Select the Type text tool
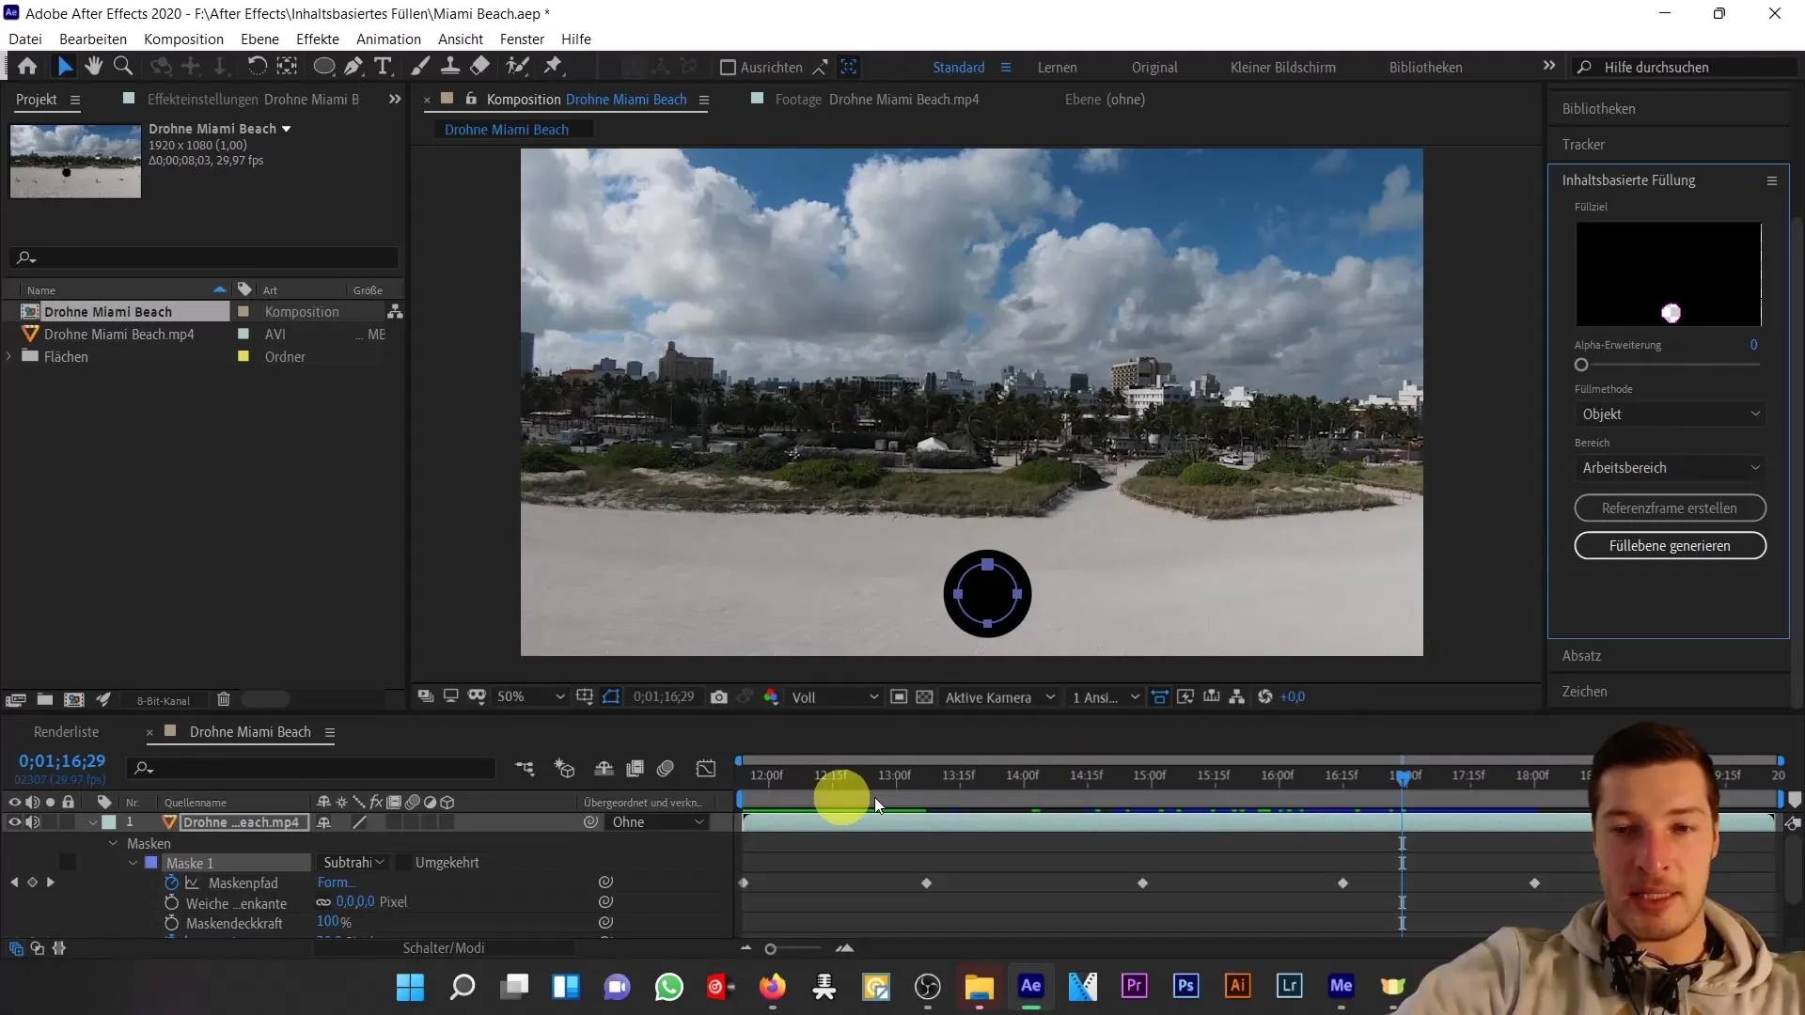The height and width of the screenshot is (1015, 1805). coord(383,67)
